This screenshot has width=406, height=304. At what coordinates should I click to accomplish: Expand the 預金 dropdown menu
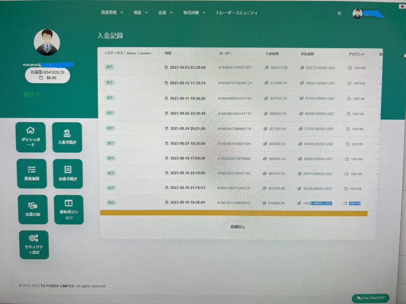[141, 12]
